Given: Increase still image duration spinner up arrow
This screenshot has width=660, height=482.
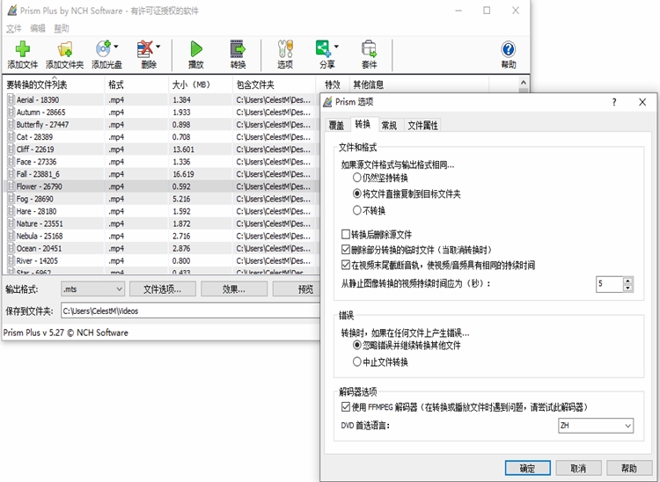Looking at the screenshot, I should [x=628, y=281].
